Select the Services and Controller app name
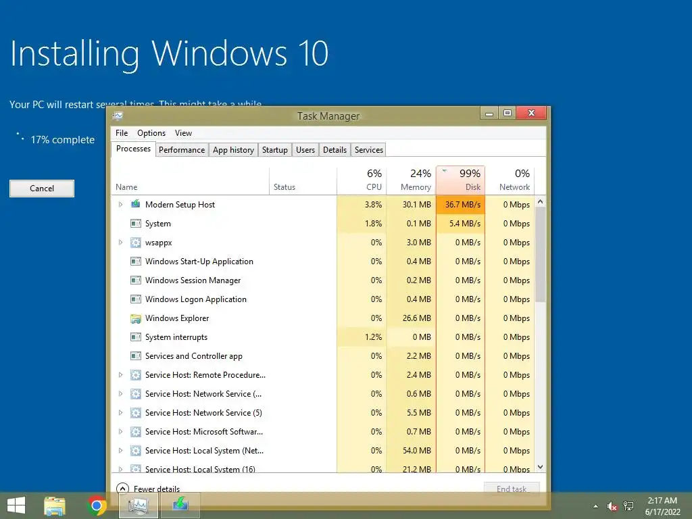Image resolution: width=692 pixels, height=519 pixels. (194, 356)
